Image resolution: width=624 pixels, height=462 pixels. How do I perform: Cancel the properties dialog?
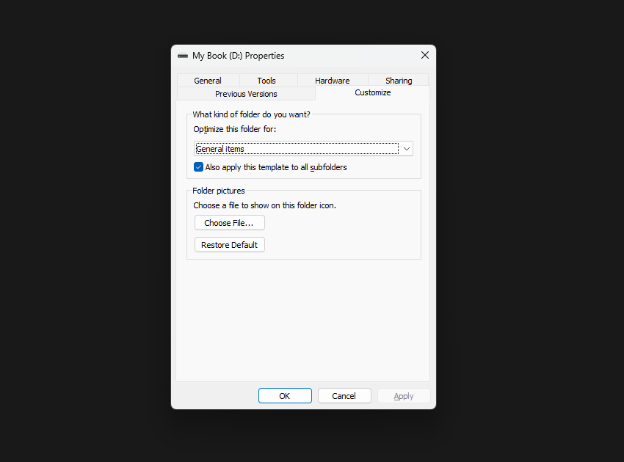[x=344, y=396]
